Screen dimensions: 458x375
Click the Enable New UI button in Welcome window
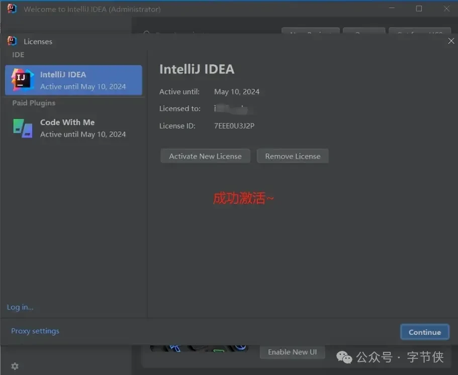[x=292, y=352]
